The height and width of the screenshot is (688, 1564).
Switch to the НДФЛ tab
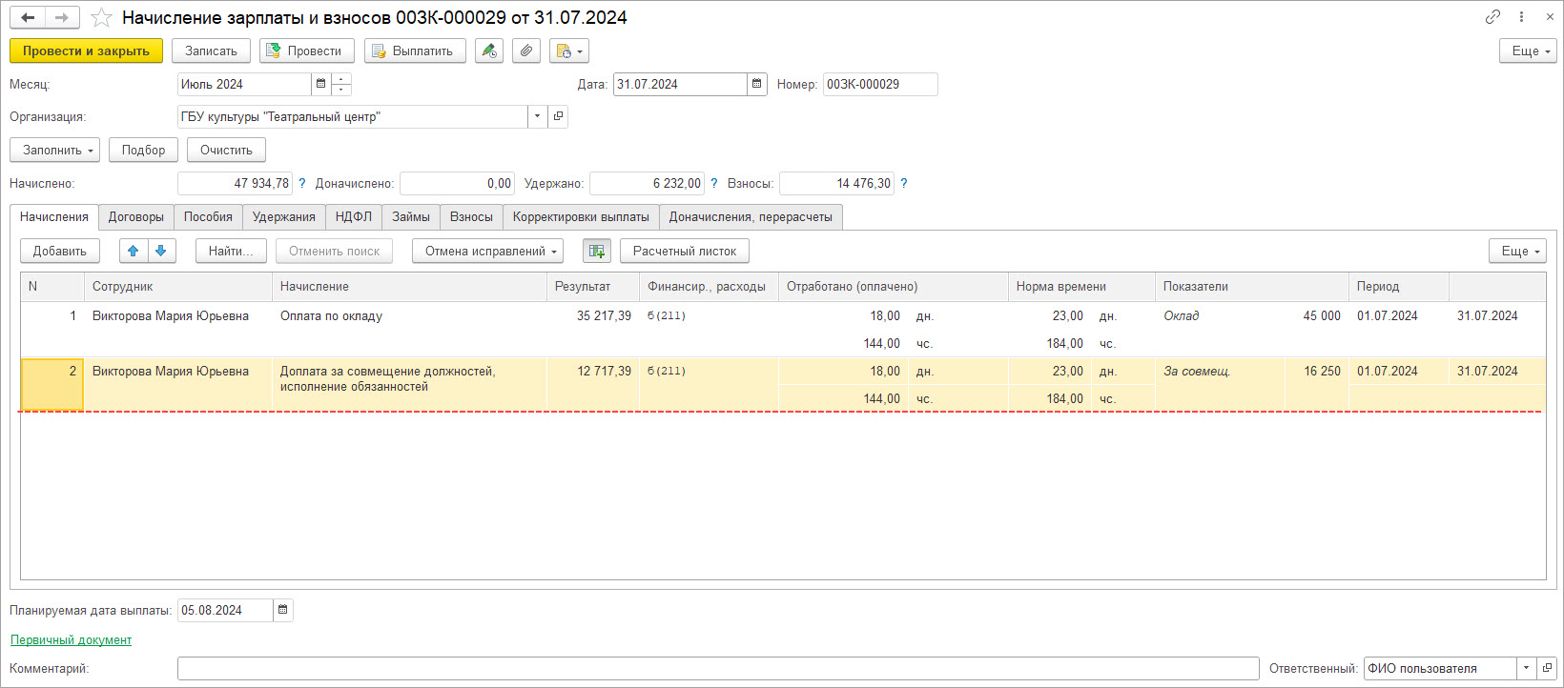(x=354, y=216)
